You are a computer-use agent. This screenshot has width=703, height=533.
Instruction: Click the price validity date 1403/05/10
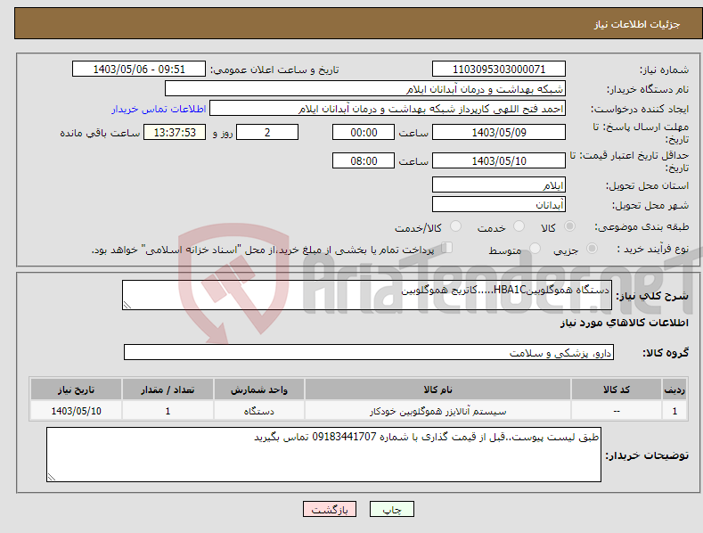tap(499, 160)
